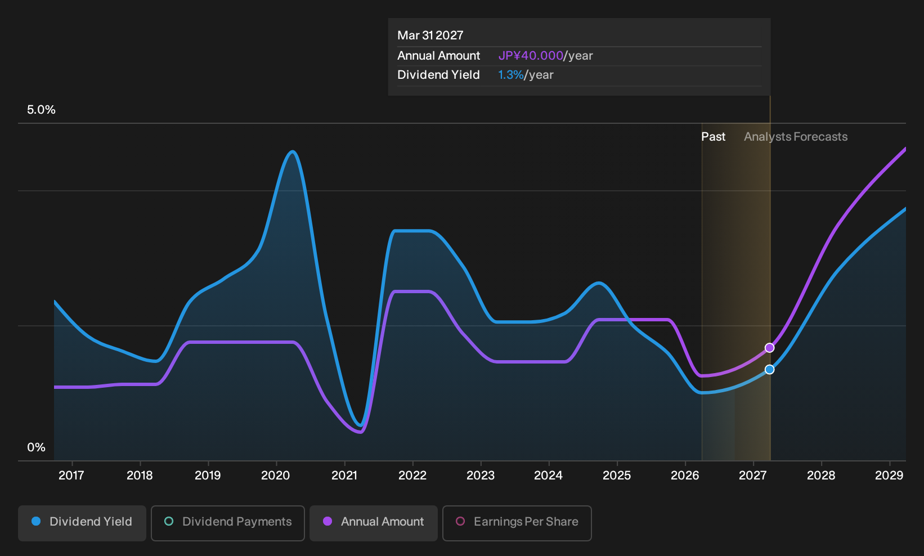
Task: Click the 5.0% y-axis label
Action: click(41, 110)
